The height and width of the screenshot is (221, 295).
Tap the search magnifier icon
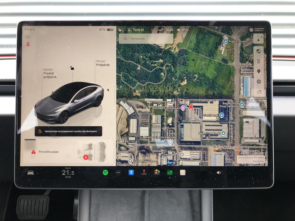coord(125,39)
